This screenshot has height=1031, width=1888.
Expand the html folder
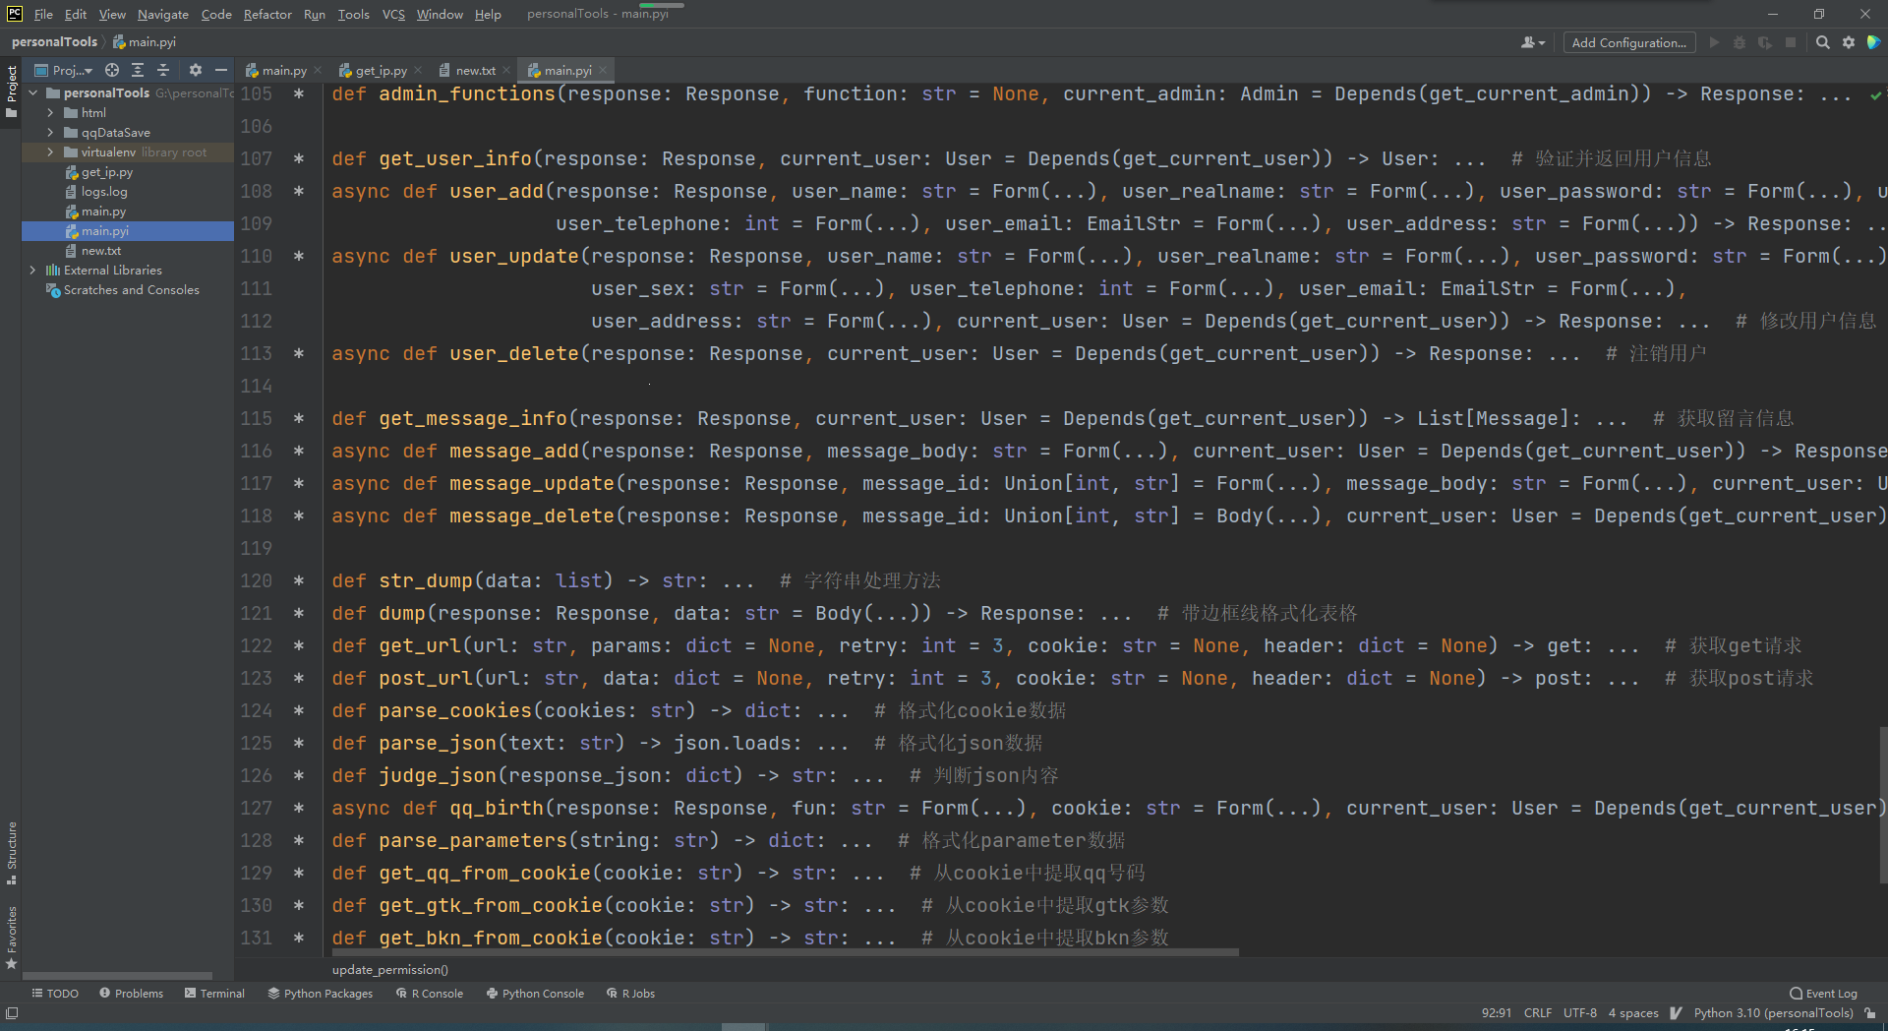[x=50, y=112]
